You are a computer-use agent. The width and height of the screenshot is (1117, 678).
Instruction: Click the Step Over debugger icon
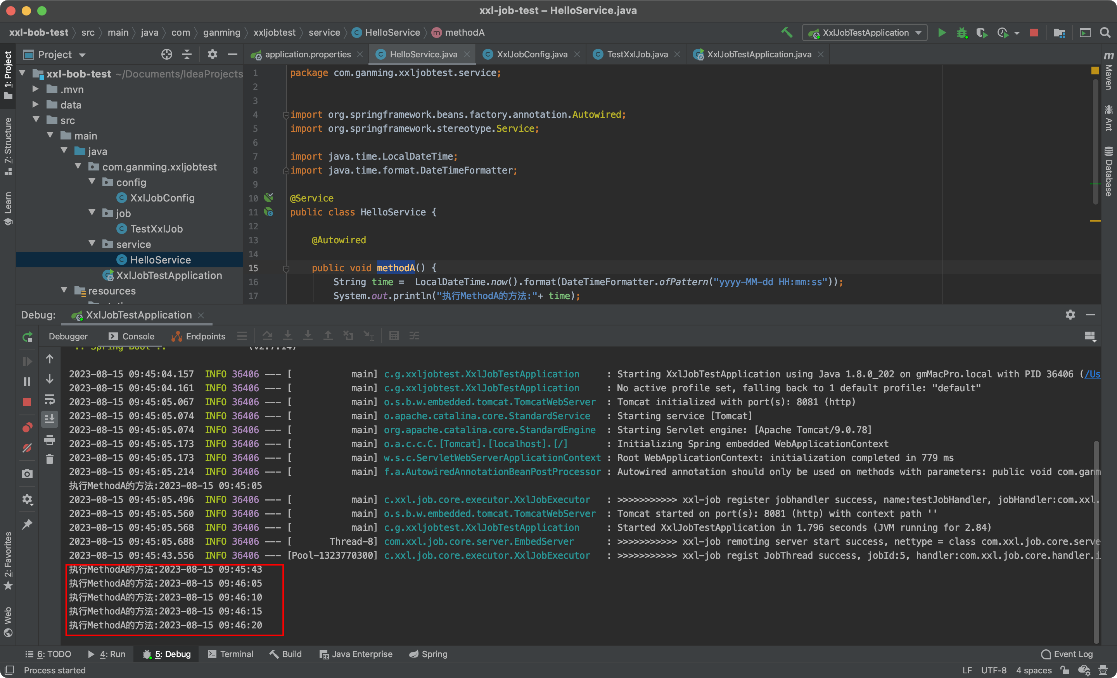coord(268,336)
